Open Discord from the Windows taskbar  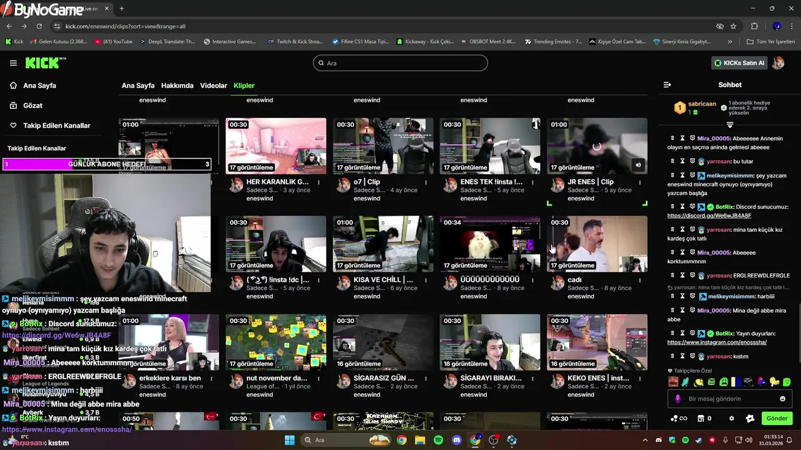click(456, 440)
